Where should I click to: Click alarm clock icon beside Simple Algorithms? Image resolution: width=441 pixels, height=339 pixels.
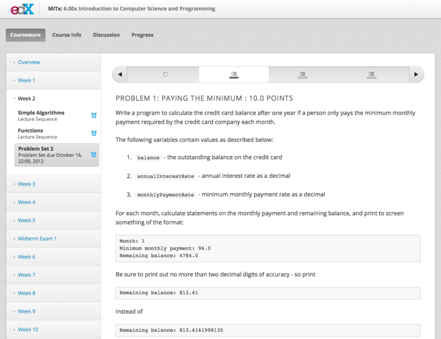point(94,115)
